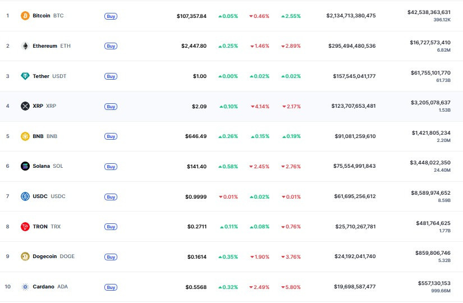Click XRP 24h change 4.14%
Screen dimensions: 463x303
pos(260,107)
